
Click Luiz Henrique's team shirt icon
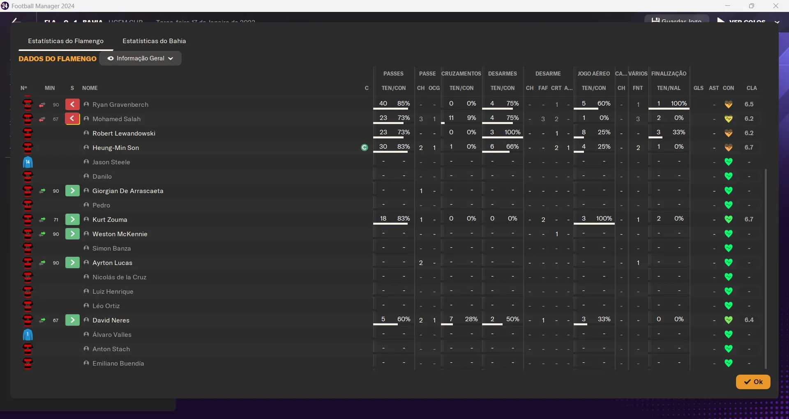pyautogui.click(x=28, y=292)
